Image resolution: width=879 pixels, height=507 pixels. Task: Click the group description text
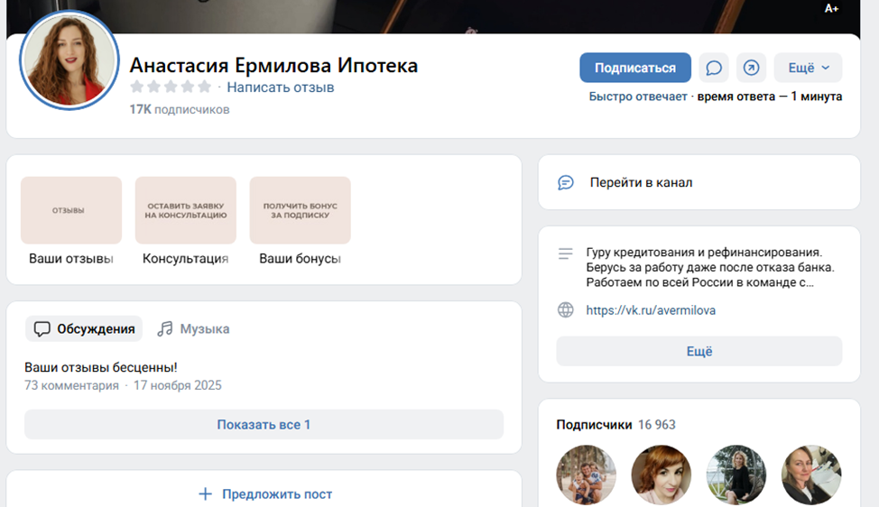click(710, 267)
